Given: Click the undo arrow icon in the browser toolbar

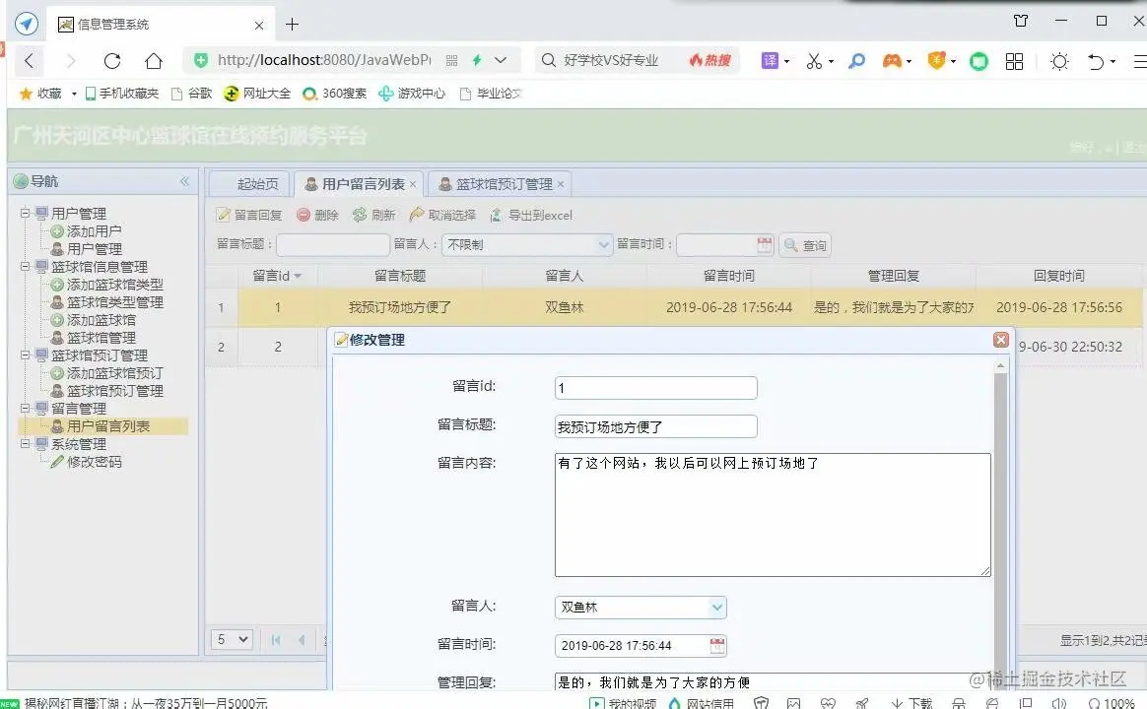Looking at the screenshot, I should tap(1095, 61).
